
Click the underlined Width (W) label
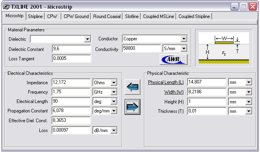[x=174, y=92]
